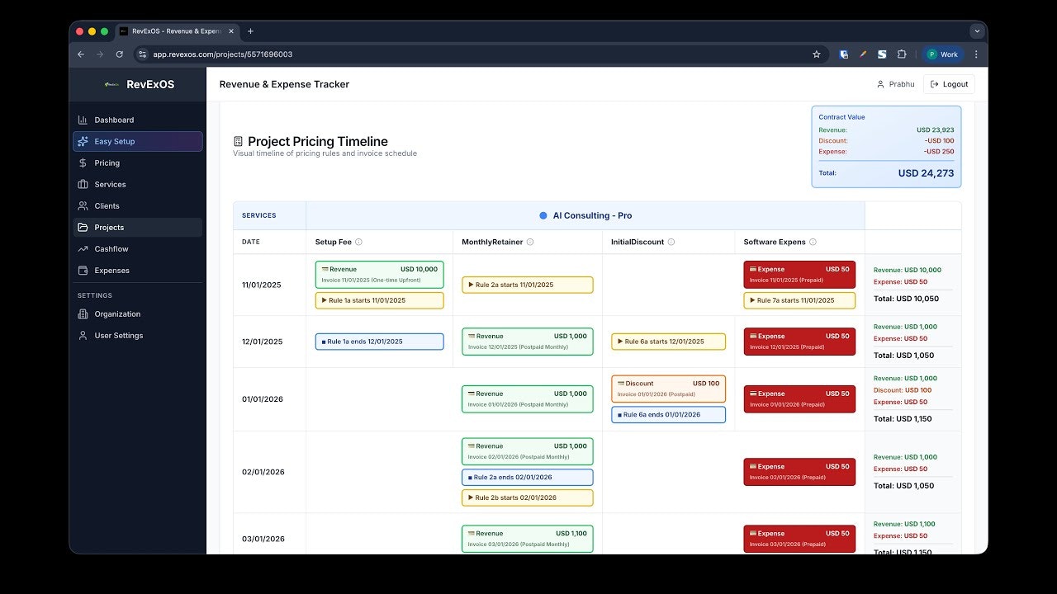Click the Rule 6a starts 12/01/2025 marker
The width and height of the screenshot is (1057, 594).
668,342
